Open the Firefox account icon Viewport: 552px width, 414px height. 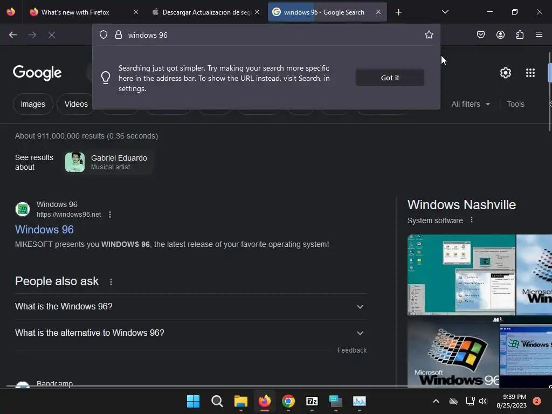pyautogui.click(x=500, y=35)
